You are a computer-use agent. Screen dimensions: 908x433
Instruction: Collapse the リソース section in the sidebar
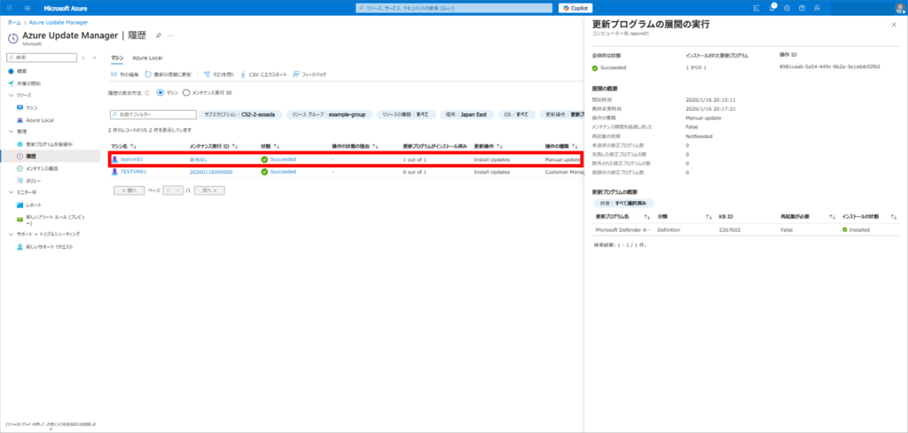[x=10, y=95]
